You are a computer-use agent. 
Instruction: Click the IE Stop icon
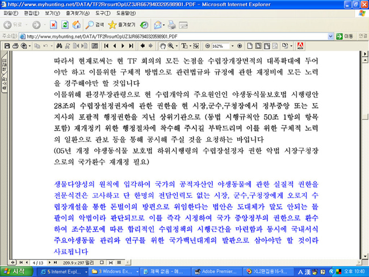[53, 24]
